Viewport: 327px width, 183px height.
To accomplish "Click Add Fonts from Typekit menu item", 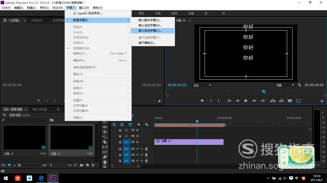I will click(x=98, y=14).
